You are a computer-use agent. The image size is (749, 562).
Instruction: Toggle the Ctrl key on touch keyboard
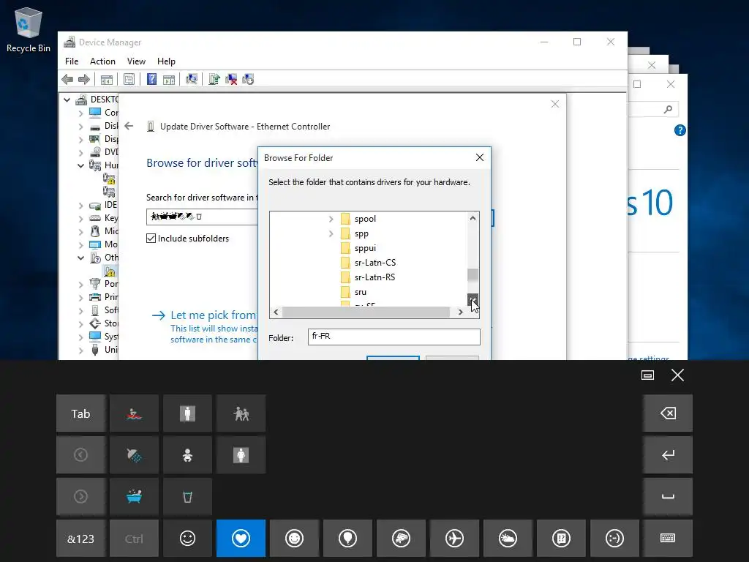pyautogui.click(x=135, y=538)
